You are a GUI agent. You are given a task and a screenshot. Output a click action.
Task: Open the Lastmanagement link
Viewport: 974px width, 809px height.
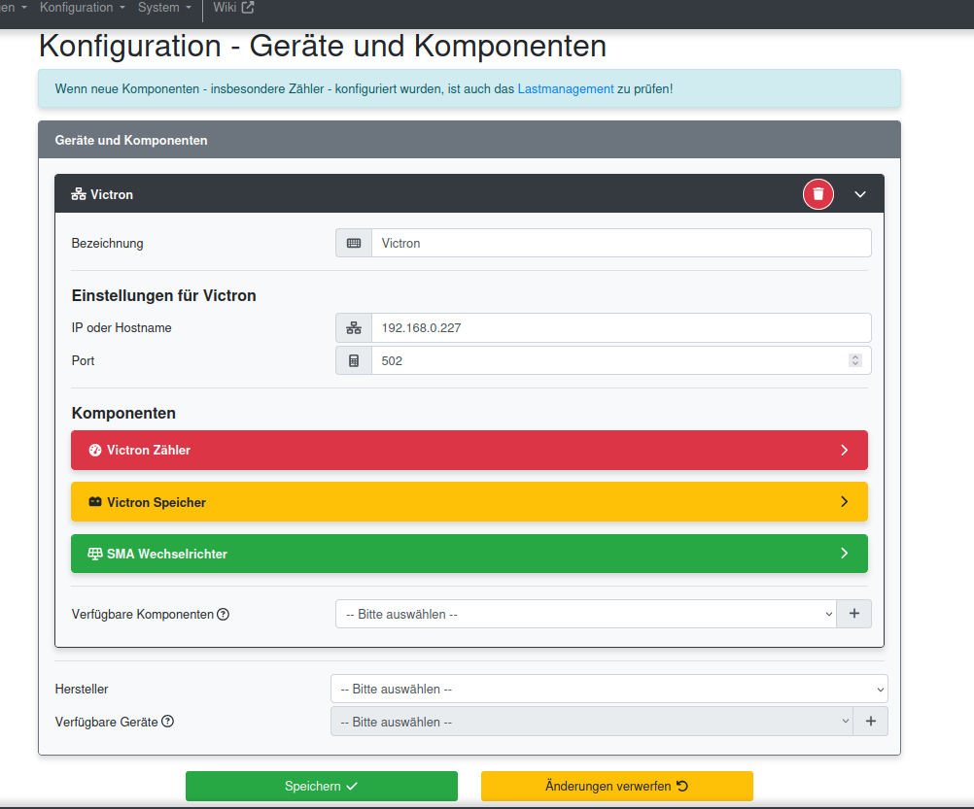click(566, 88)
